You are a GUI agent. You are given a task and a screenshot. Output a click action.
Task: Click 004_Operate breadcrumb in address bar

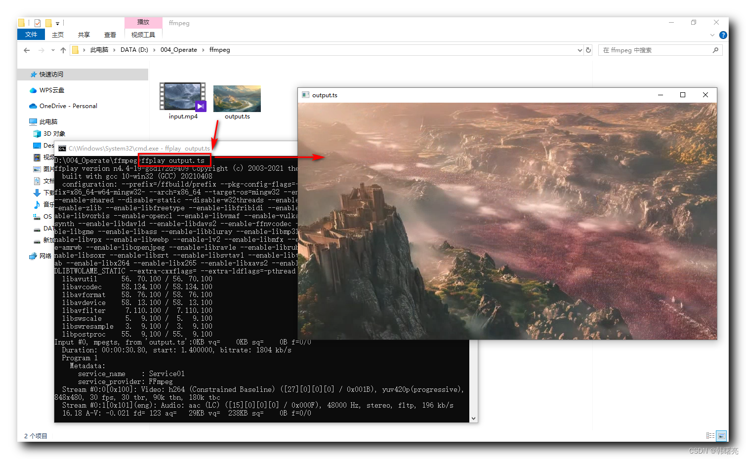178,50
